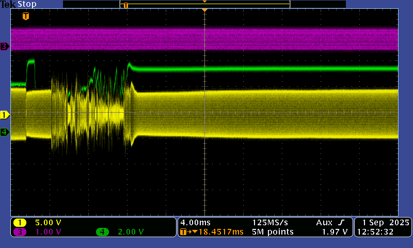The image size is (413, 248).
Task: Click the magenta channel 3 ground marker
Action: (x=4, y=47)
